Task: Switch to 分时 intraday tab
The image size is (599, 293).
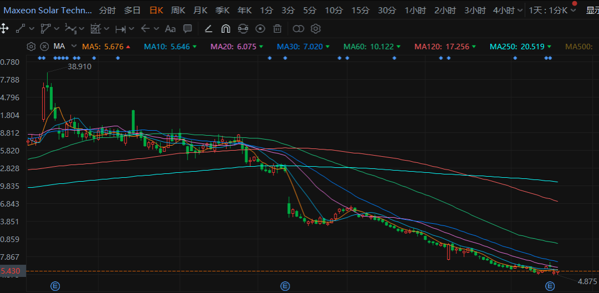Action: coord(107,11)
